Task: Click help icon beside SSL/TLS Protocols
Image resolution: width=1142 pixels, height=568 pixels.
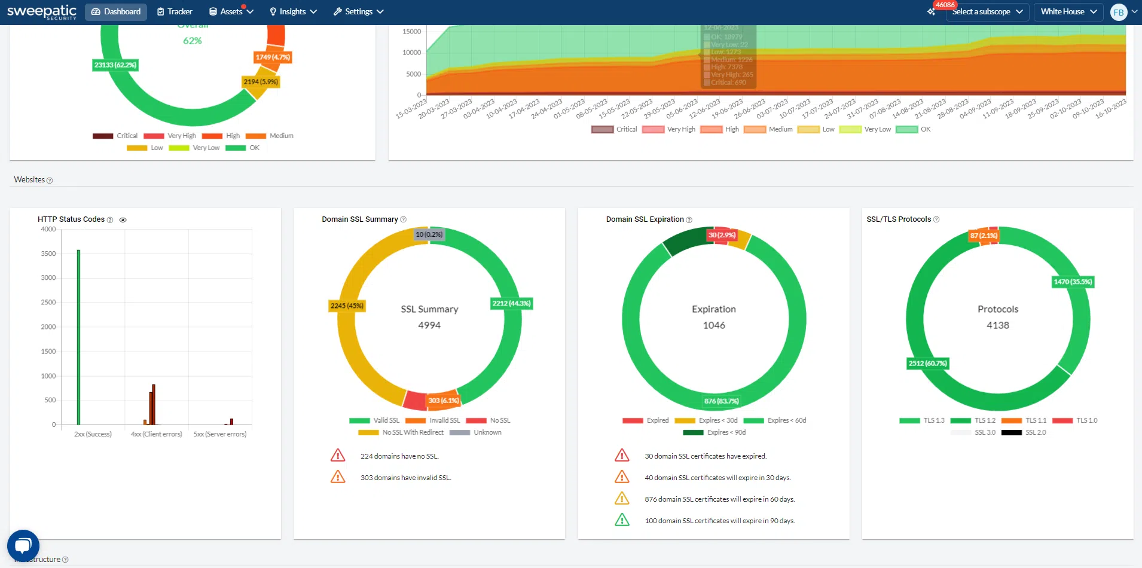Action: (x=936, y=220)
